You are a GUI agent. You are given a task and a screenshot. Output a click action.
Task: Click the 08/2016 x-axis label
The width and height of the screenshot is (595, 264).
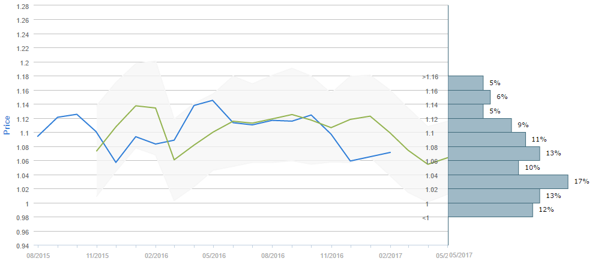(x=273, y=255)
